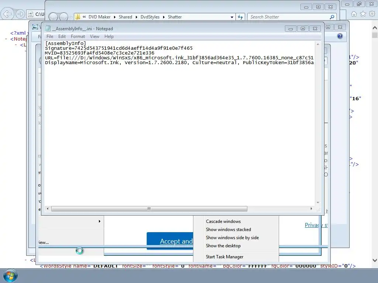
Task: Click Notepad horizontal scrollbar left arrow
Action: pyautogui.click(x=48, y=209)
